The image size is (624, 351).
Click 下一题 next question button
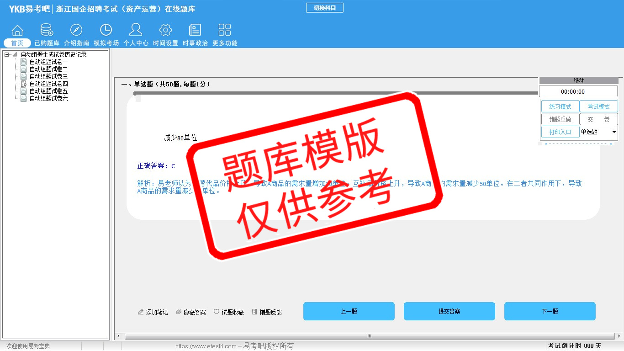[x=550, y=311]
